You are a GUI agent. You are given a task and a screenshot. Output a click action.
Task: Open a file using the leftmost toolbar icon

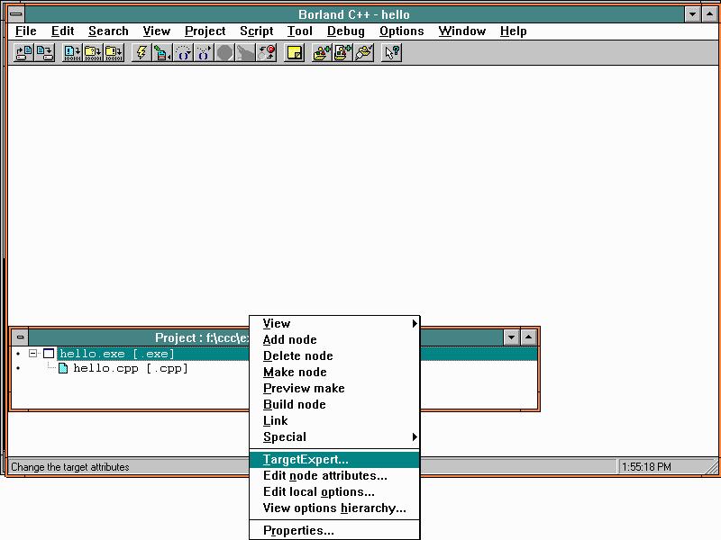(20, 52)
